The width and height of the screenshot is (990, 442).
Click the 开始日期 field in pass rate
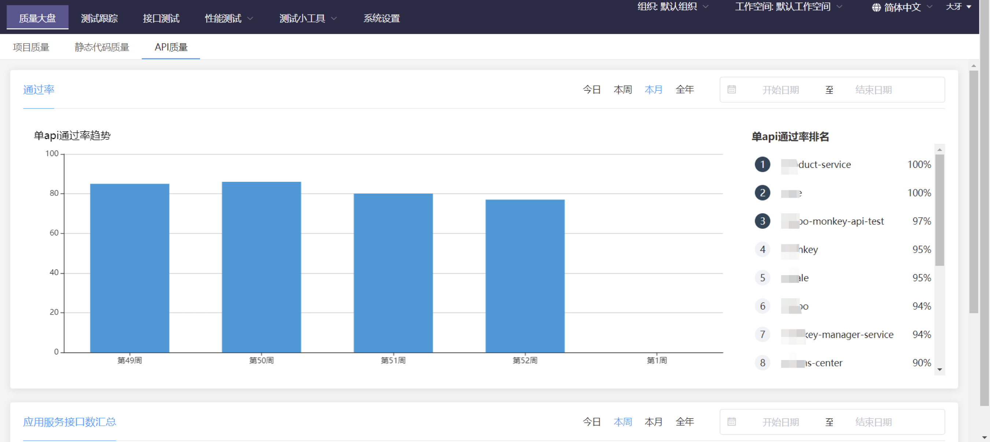(780, 90)
